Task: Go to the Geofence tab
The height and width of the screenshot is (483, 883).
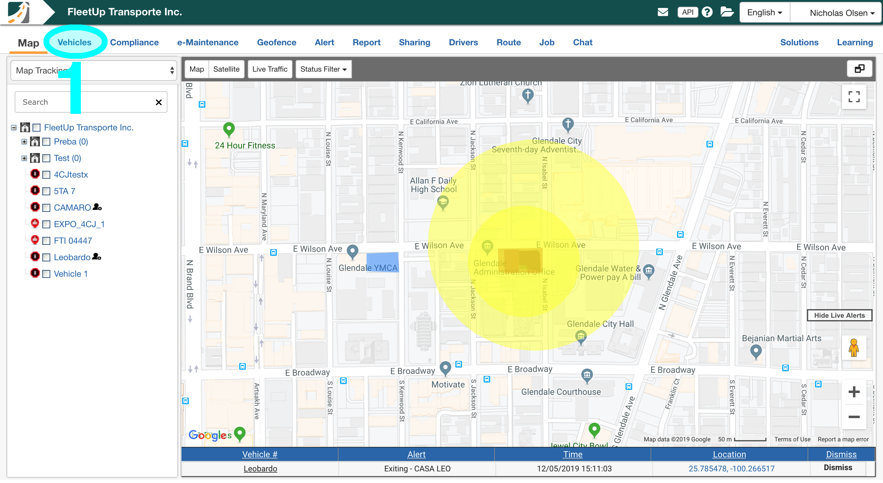Action: coord(276,43)
